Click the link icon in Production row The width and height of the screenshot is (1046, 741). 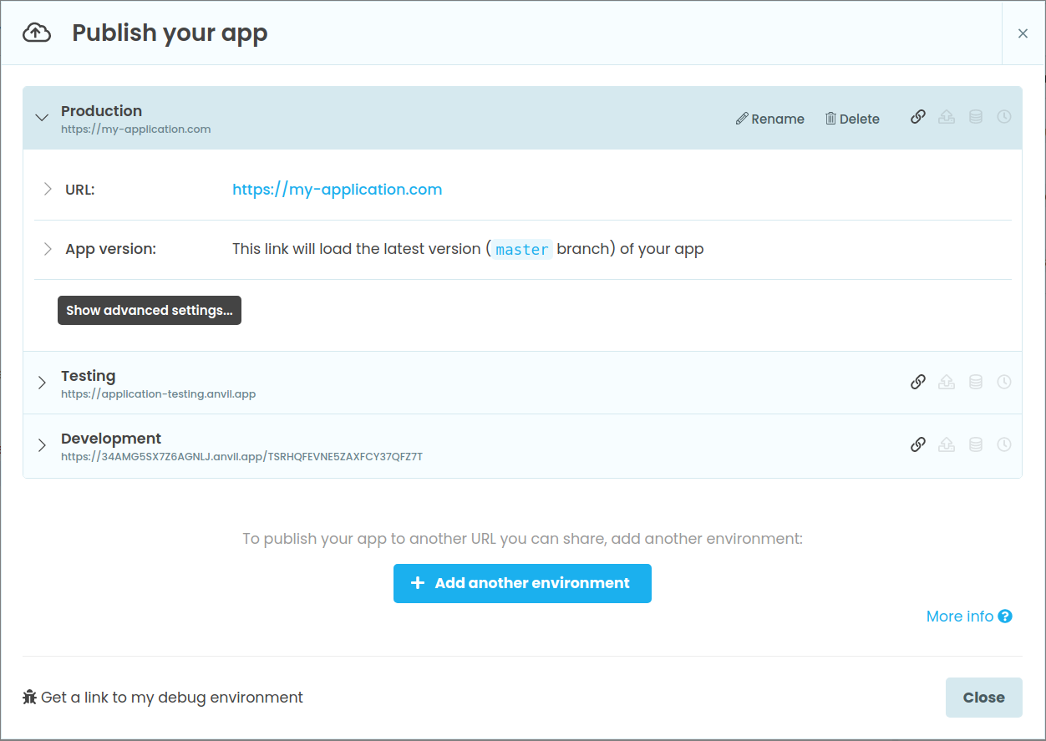[917, 117]
